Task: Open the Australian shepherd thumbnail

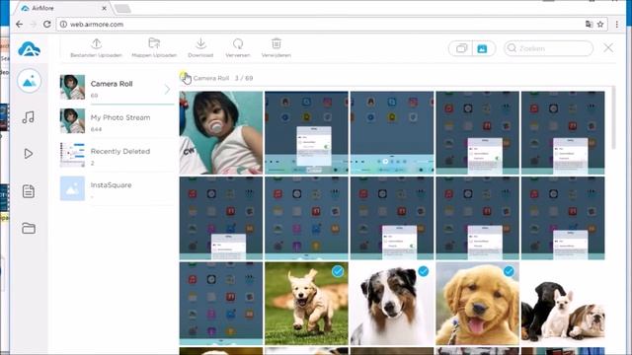Action: point(392,304)
